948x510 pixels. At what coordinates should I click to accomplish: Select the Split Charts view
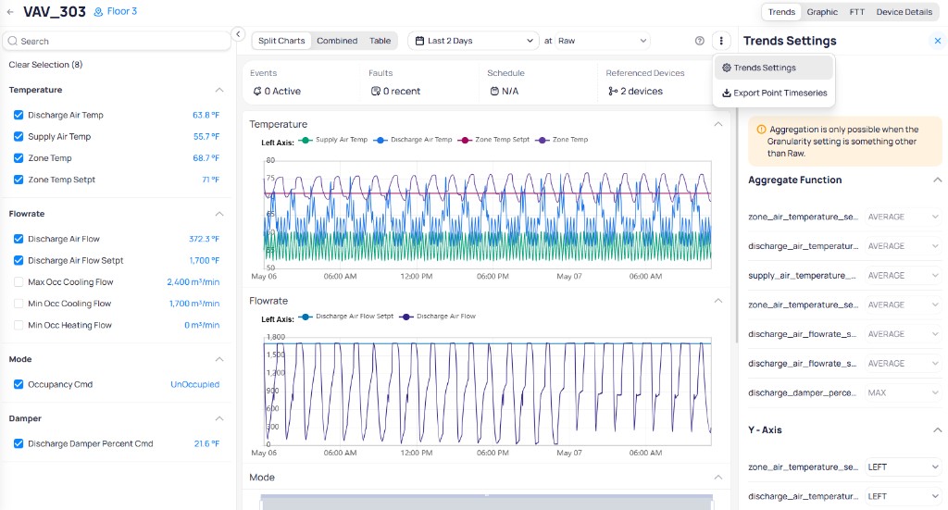(x=281, y=41)
